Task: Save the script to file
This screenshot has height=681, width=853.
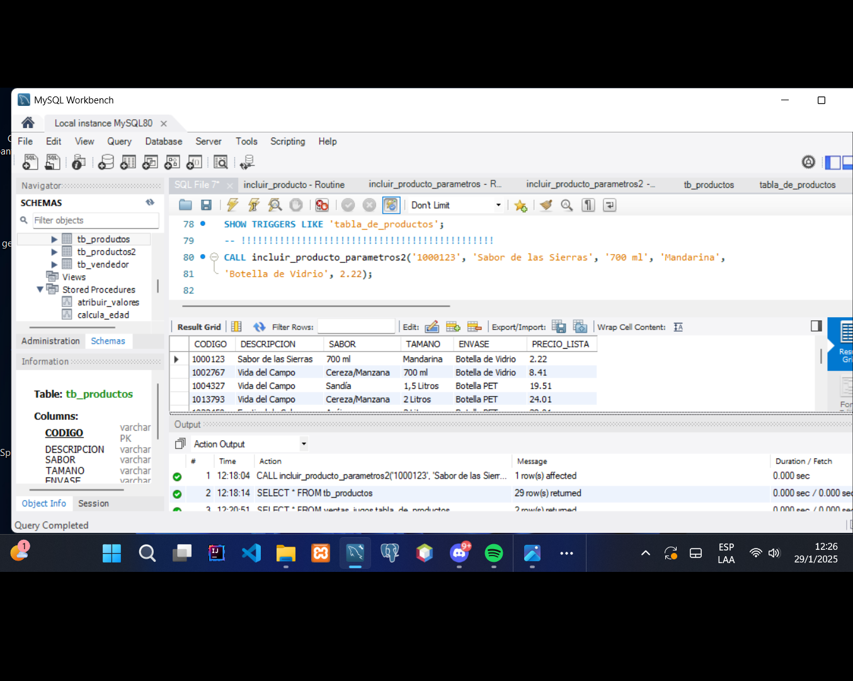Action: (206, 205)
